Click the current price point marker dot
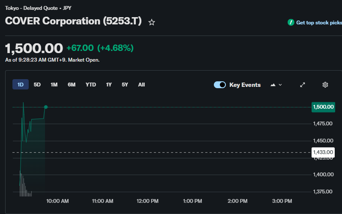 pos(46,107)
